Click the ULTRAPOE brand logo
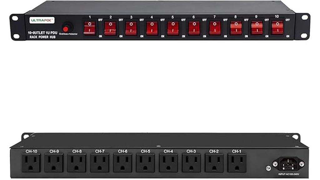The width and height of the screenshot is (320, 180). [x=42, y=20]
